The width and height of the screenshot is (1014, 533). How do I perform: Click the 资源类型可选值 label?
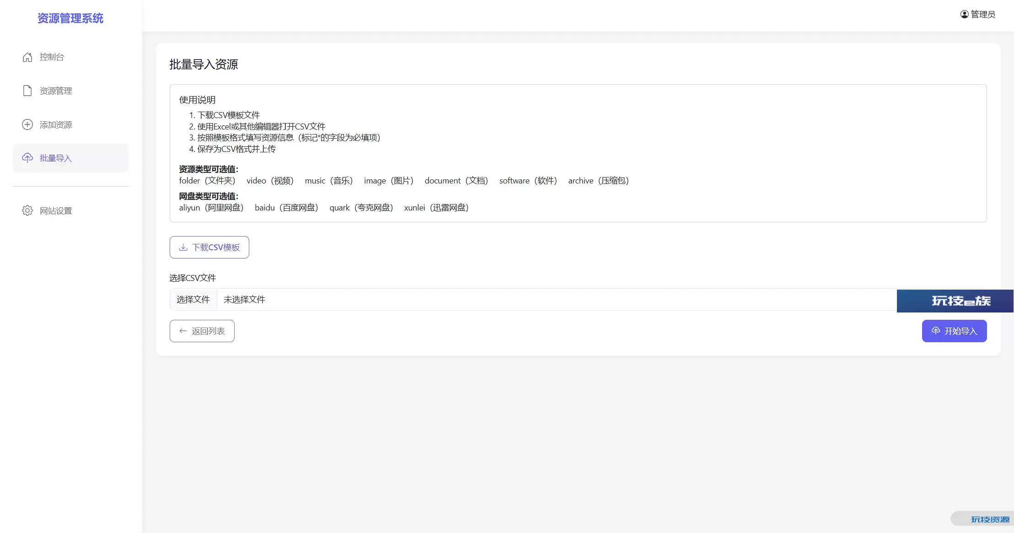[x=209, y=169]
